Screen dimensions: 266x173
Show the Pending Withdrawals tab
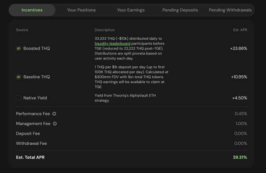(230, 10)
